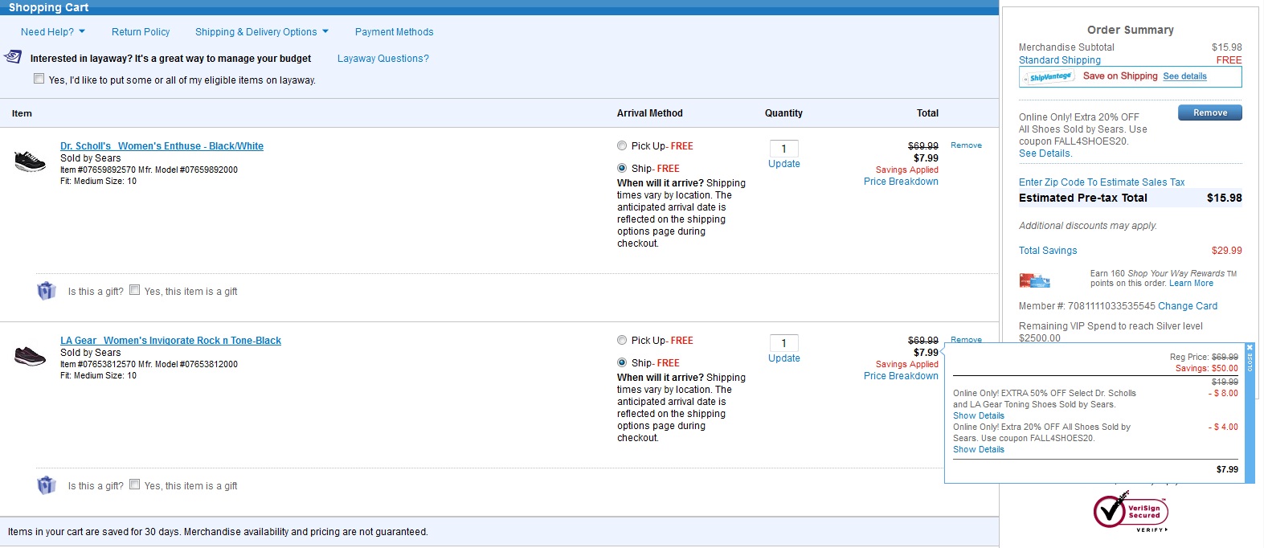
Task: Open rewards Learn More link
Action: pyautogui.click(x=1191, y=284)
